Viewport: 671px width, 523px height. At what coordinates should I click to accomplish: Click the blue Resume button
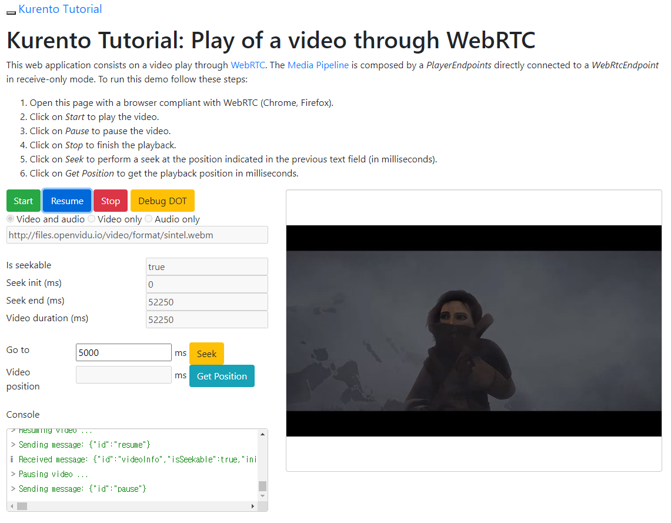(x=67, y=201)
